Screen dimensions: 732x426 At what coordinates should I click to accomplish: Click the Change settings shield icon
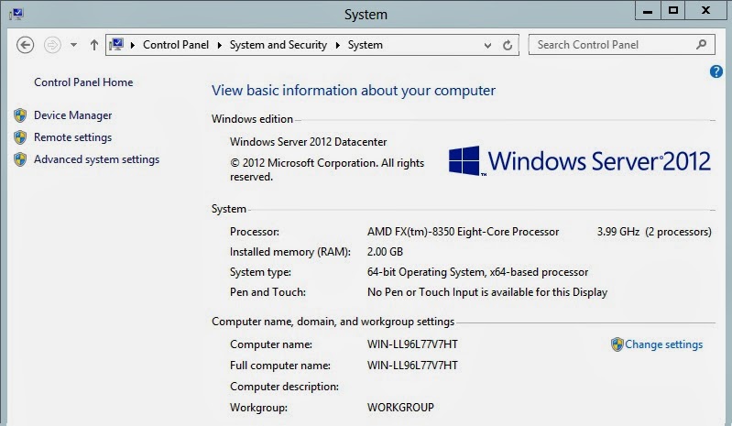pos(617,344)
